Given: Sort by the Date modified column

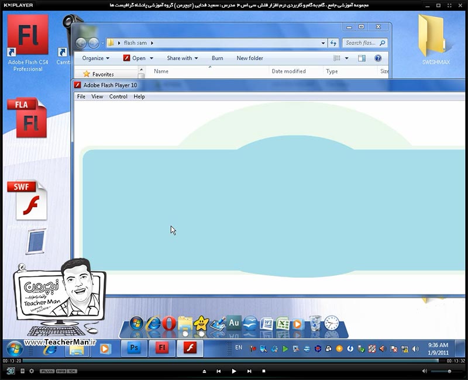Looking at the screenshot, I should coord(288,71).
